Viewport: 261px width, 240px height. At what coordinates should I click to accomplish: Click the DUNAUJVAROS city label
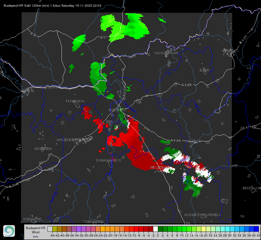109,160
